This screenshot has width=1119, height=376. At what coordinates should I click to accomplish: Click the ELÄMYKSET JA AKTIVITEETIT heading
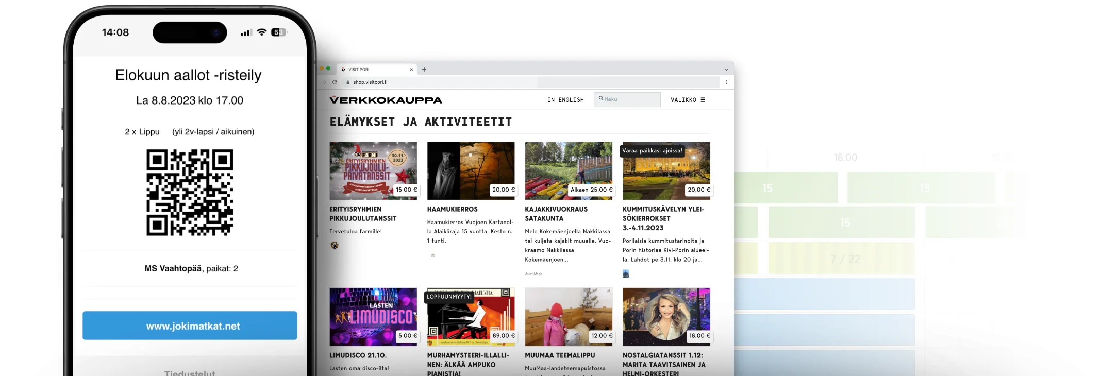421,122
